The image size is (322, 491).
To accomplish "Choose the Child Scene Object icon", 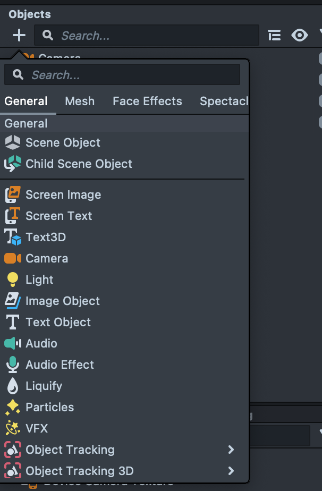I will pyautogui.click(x=13, y=164).
